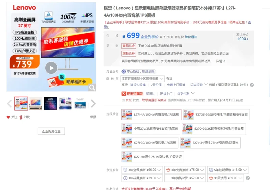The image size is (270, 190).
Task: Click the 明日达 delivery speed text
Action: (x=151, y=94)
